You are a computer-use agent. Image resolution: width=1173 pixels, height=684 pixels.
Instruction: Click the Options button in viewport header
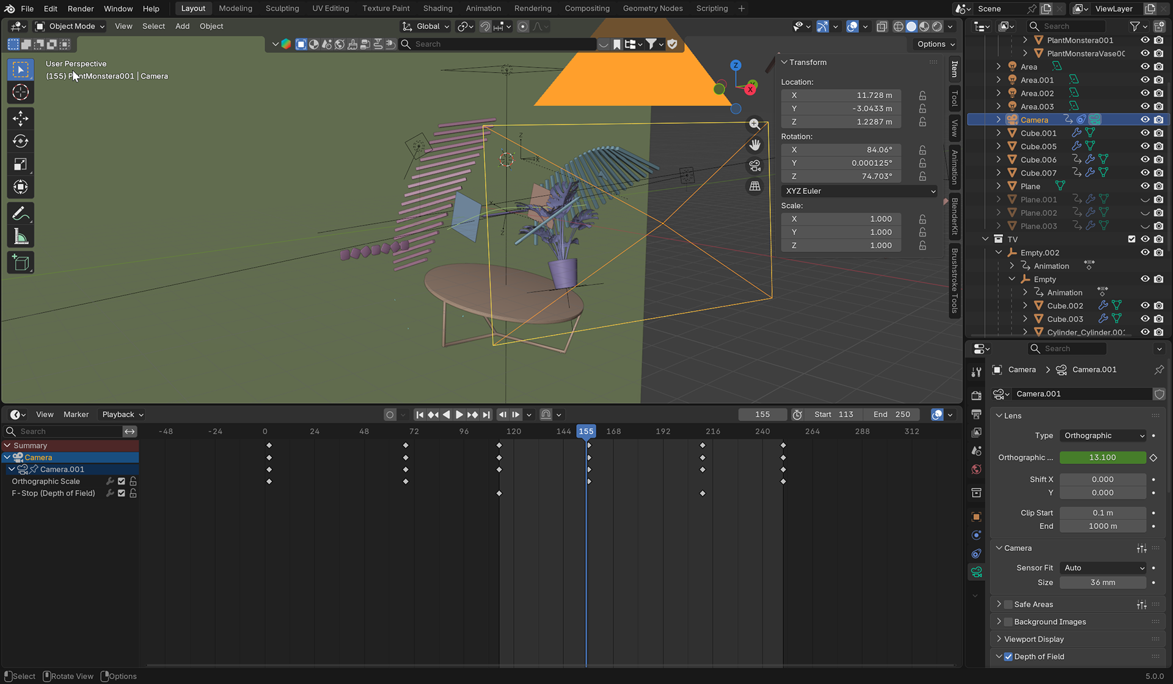(935, 44)
